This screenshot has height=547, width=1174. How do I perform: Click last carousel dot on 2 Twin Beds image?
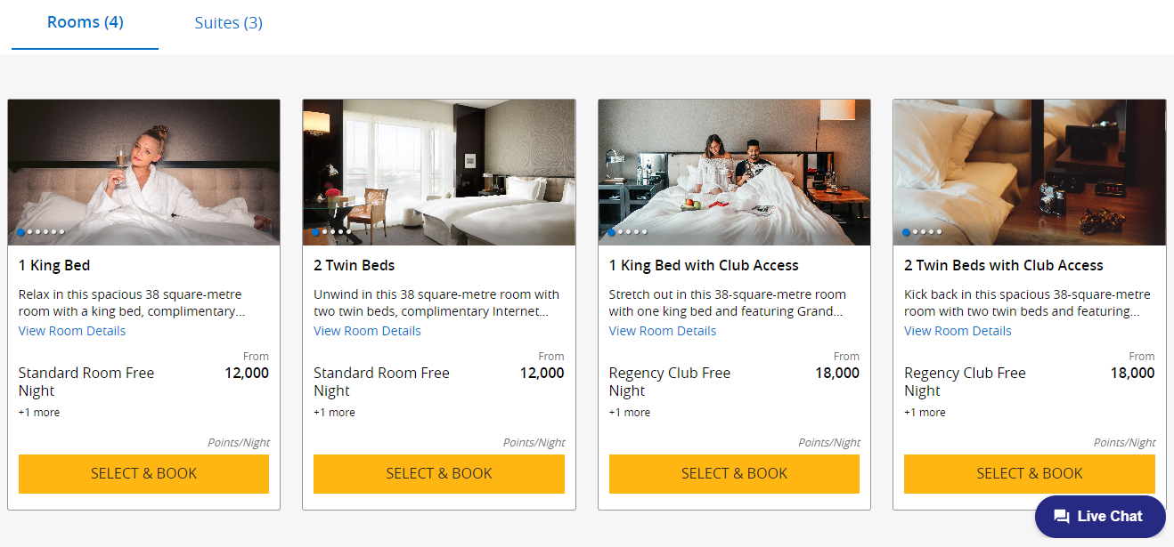[348, 232]
